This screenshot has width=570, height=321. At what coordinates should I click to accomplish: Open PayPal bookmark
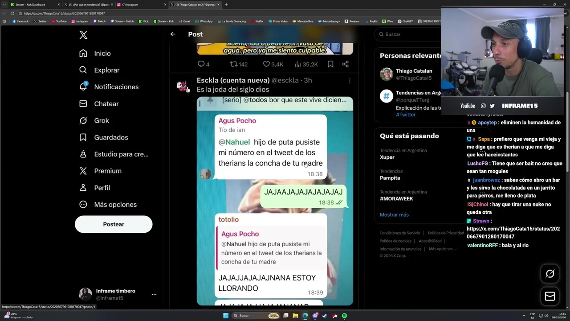(x=371, y=21)
